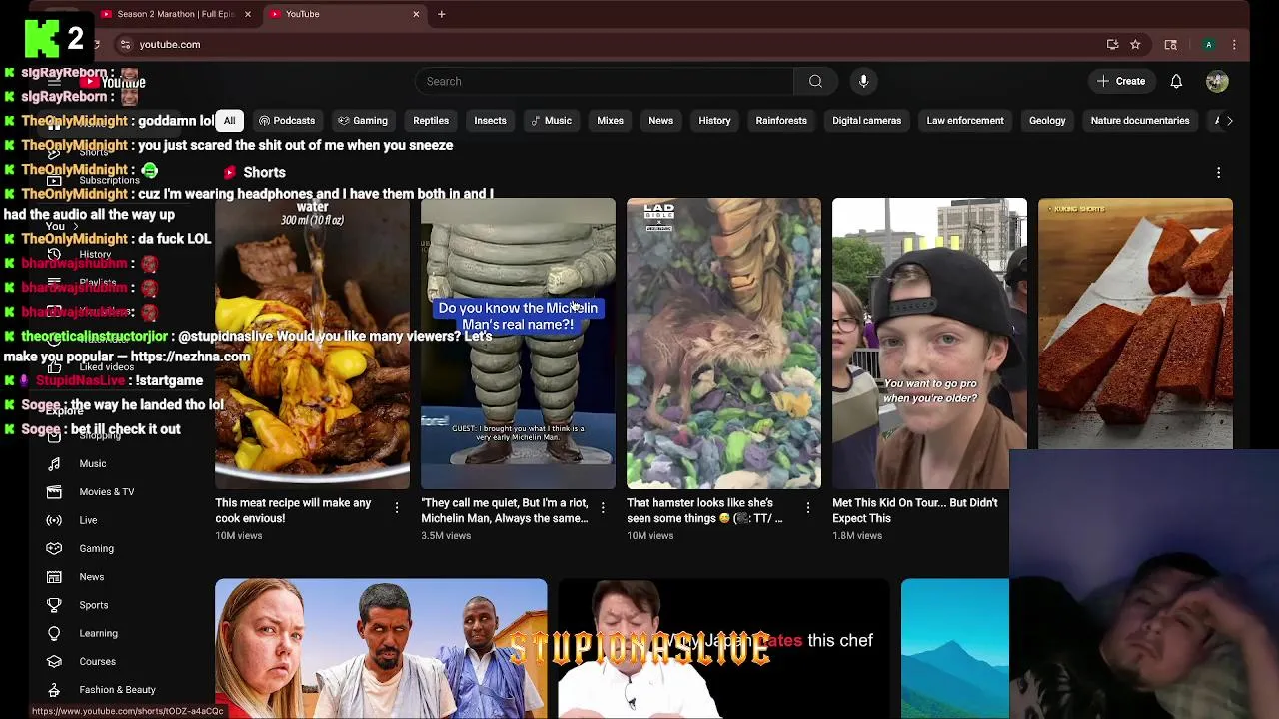The width and height of the screenshot is (1279, 719).
Task: Open the browser side panel icon
Action: pos(1170,44)
